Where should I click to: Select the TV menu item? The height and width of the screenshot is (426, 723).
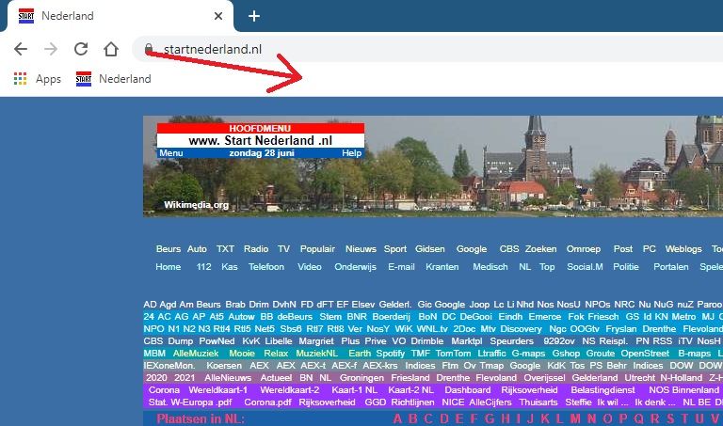283,249
